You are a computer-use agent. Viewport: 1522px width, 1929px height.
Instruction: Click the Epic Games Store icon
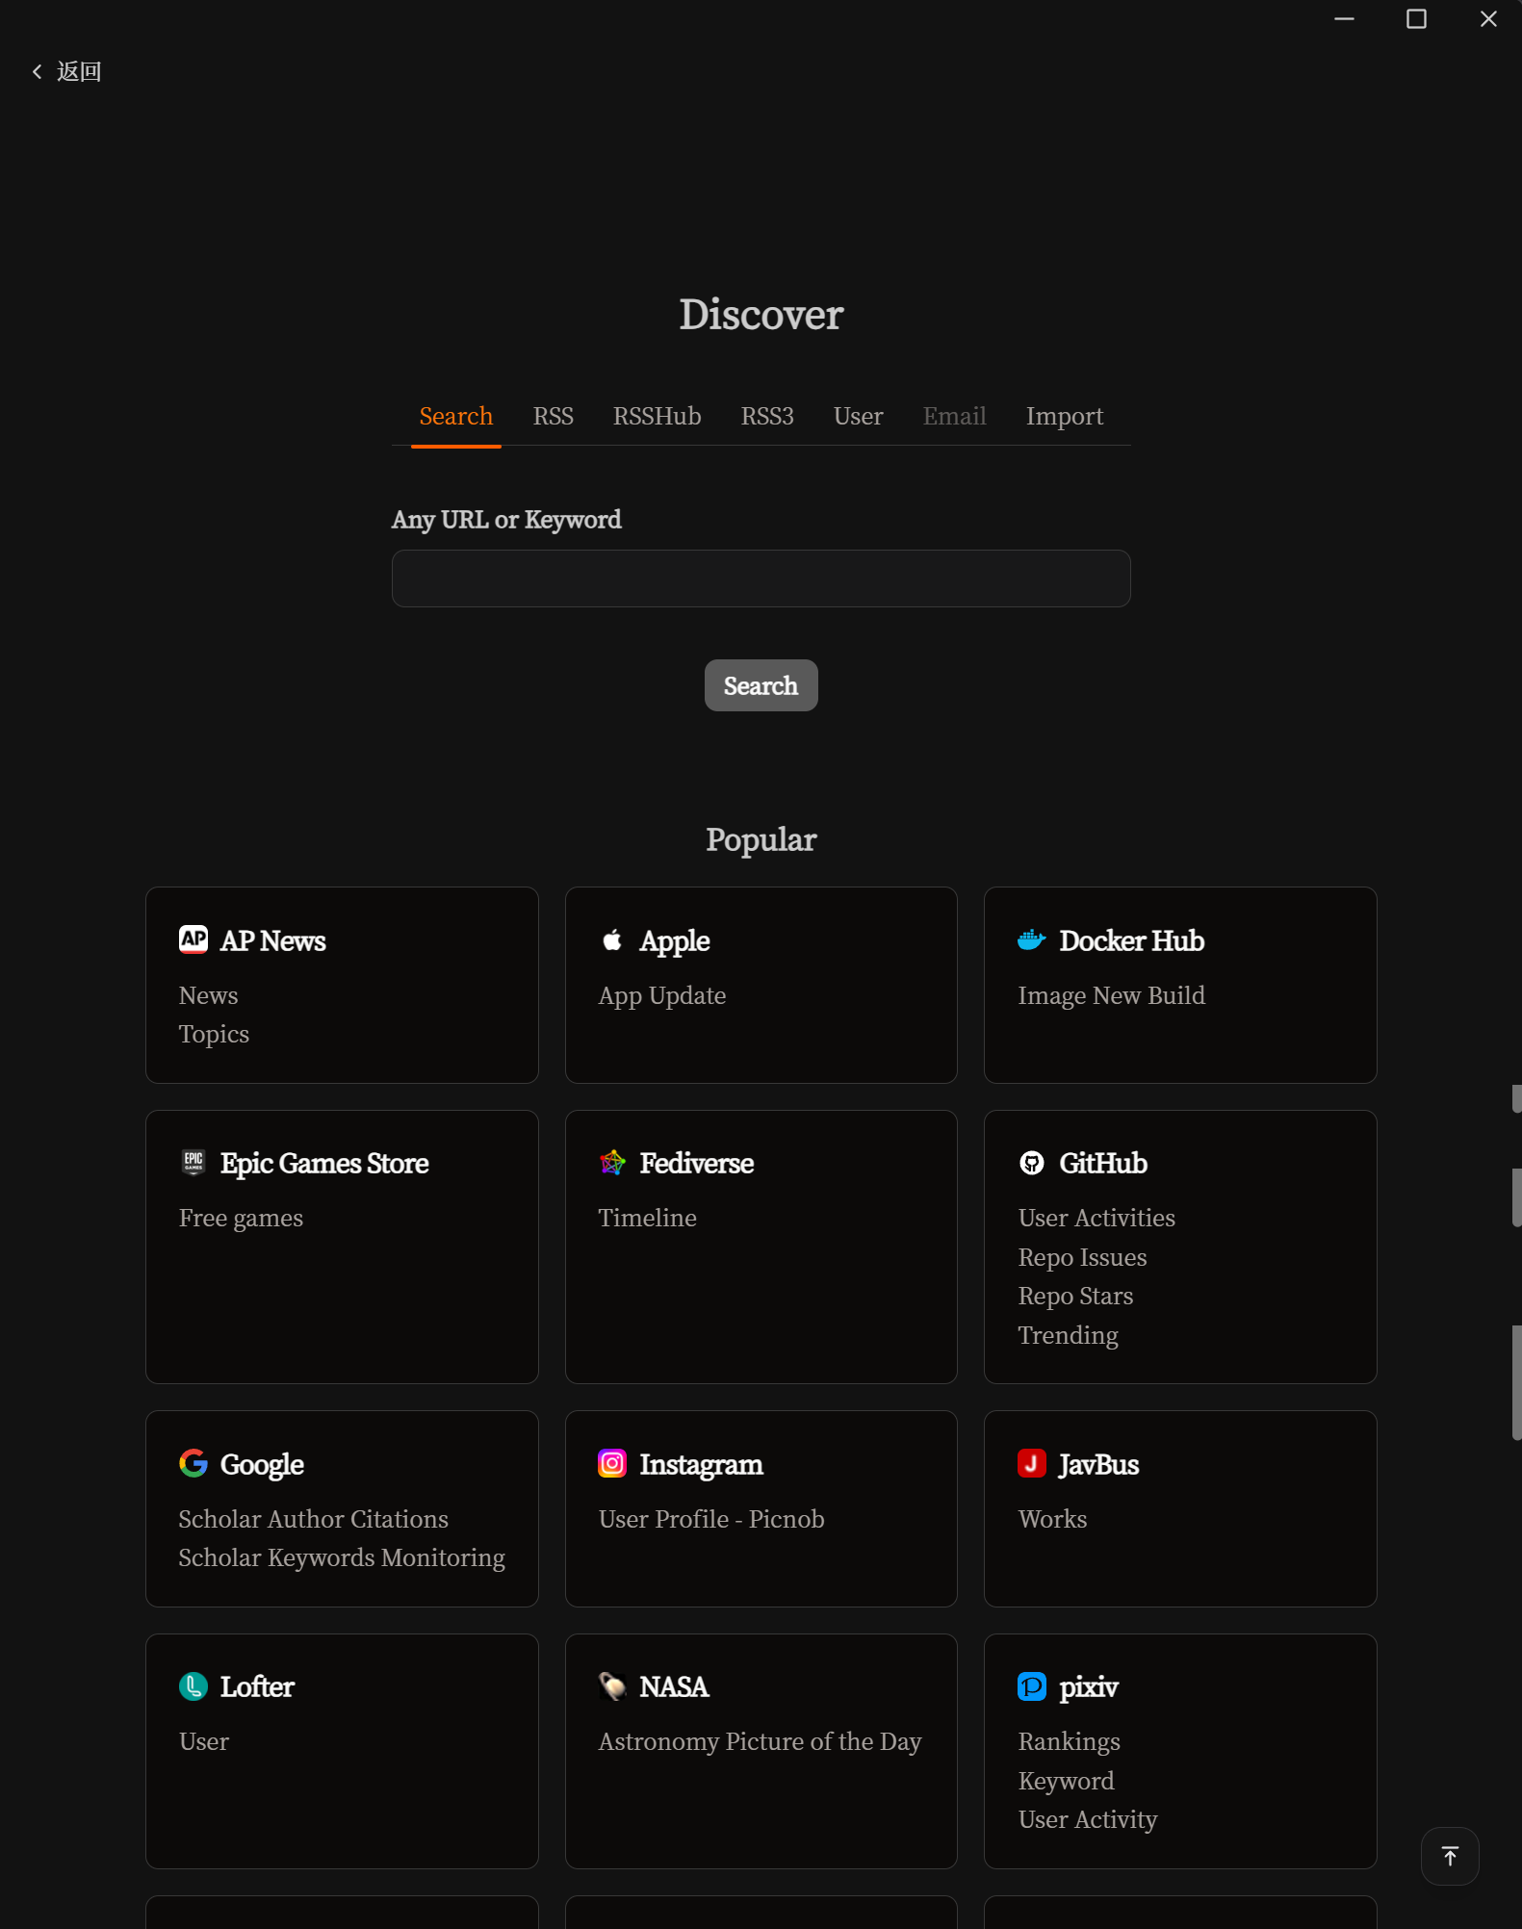click(x=193, y=1163)
